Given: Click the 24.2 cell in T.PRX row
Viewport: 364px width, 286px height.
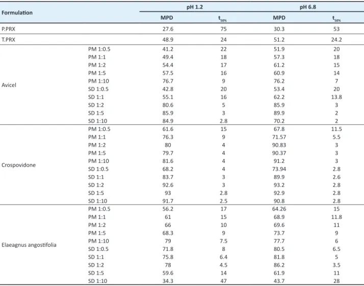Looking at the screenshot, I should [x=336, y=40].
